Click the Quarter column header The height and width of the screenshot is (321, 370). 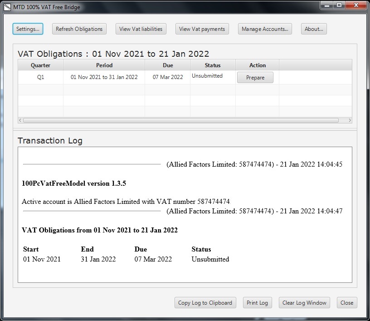pos(41,65)
